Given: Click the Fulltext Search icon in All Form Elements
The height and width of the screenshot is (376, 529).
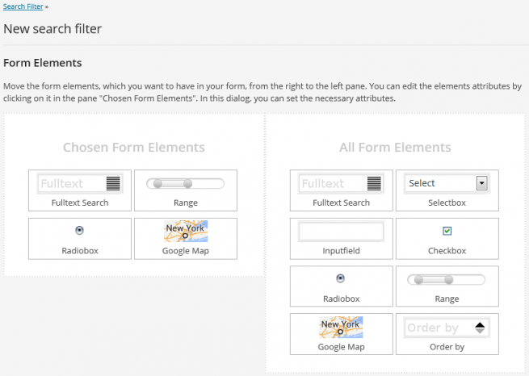Looking at the screenshot, I should click(x=341, y=183).
